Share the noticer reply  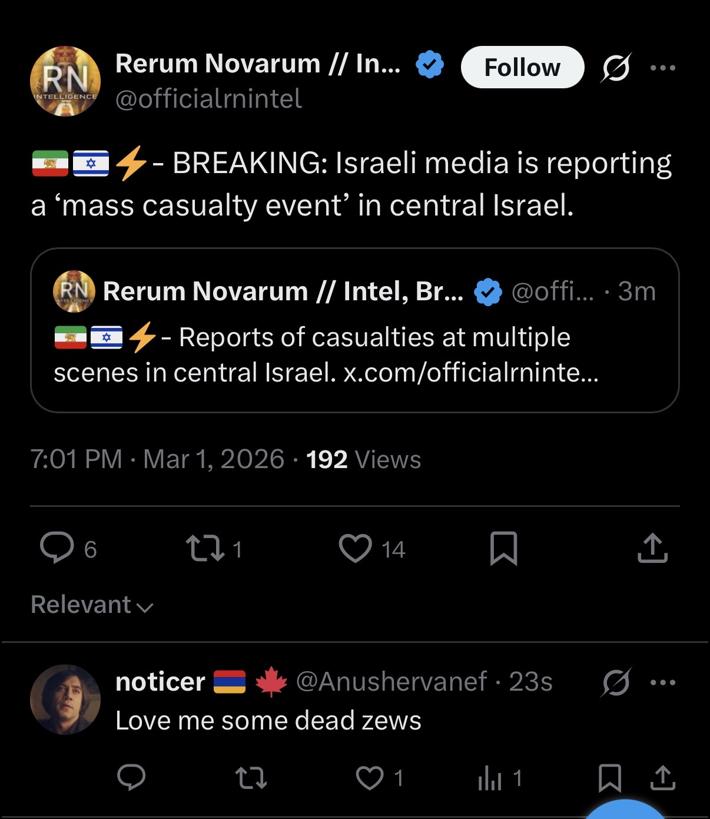[663, 778]
